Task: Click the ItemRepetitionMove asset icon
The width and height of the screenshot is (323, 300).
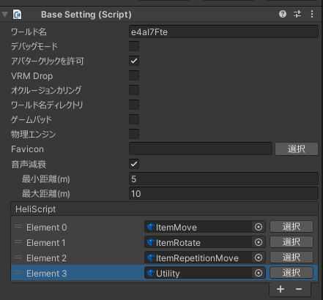Action: pos(151,258)
